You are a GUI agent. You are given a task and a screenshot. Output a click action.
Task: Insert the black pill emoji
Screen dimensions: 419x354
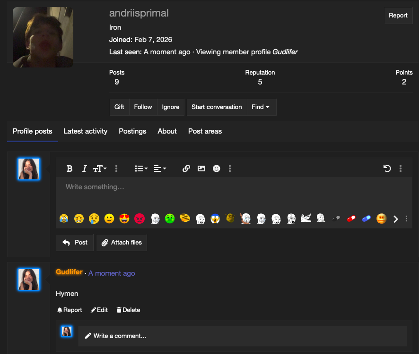coord(336,219)
